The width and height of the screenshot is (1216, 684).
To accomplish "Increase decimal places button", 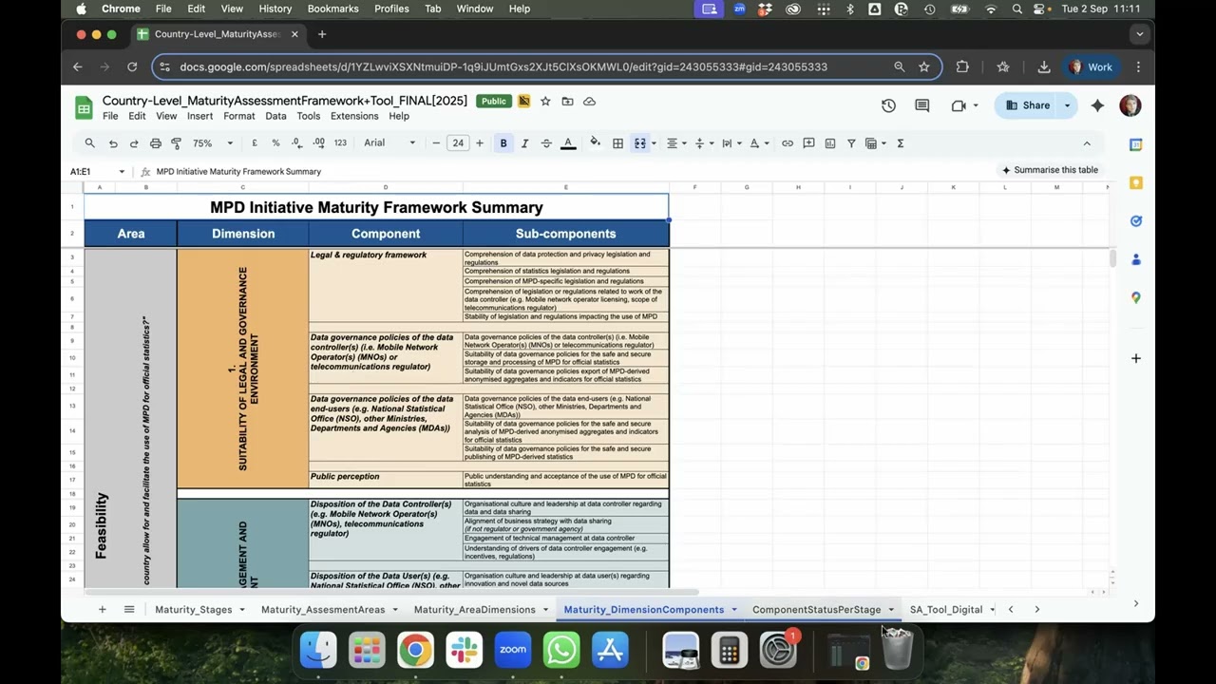I will [x=318, y=143].
